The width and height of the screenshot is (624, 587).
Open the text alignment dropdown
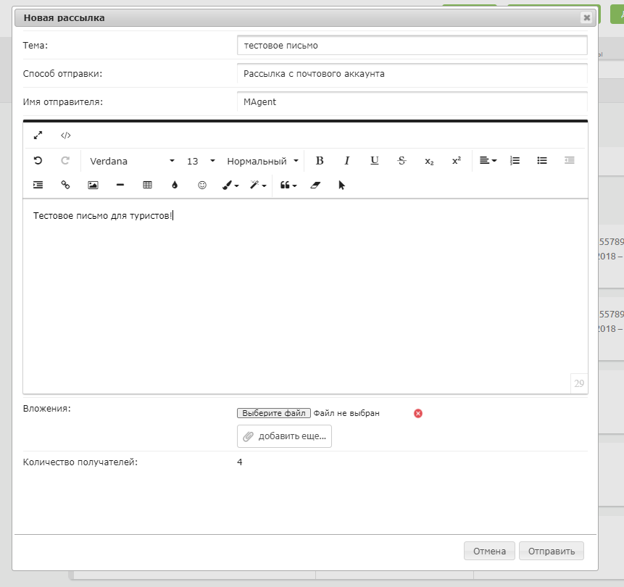488,161
